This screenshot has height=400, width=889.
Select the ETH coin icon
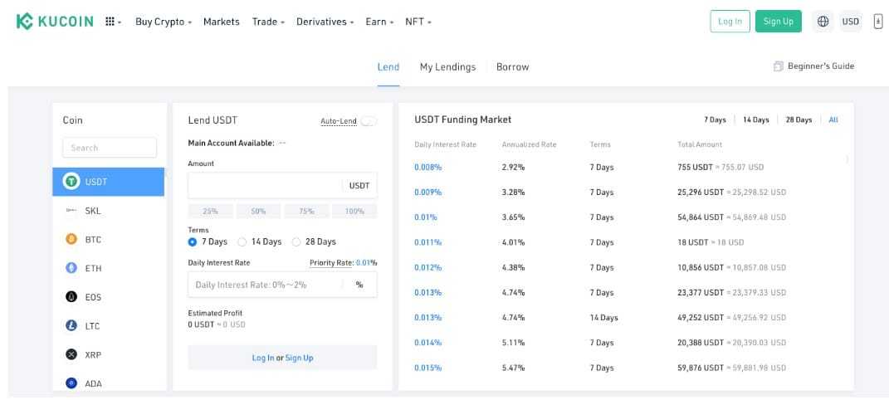tap(71, 268)
